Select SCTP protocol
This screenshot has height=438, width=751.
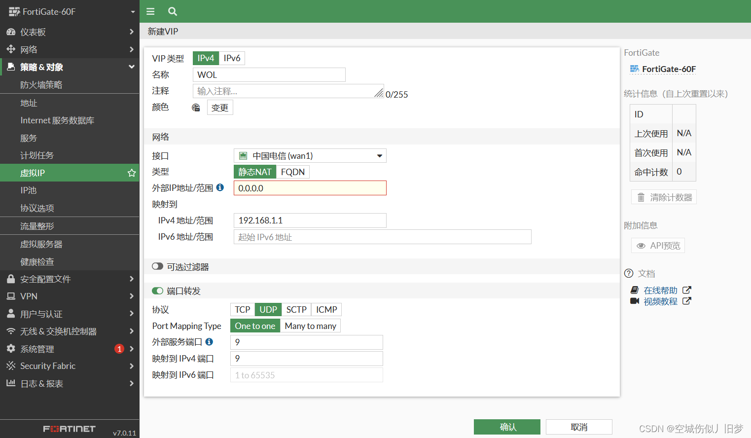pyautogui.click(x=296, y=309)
